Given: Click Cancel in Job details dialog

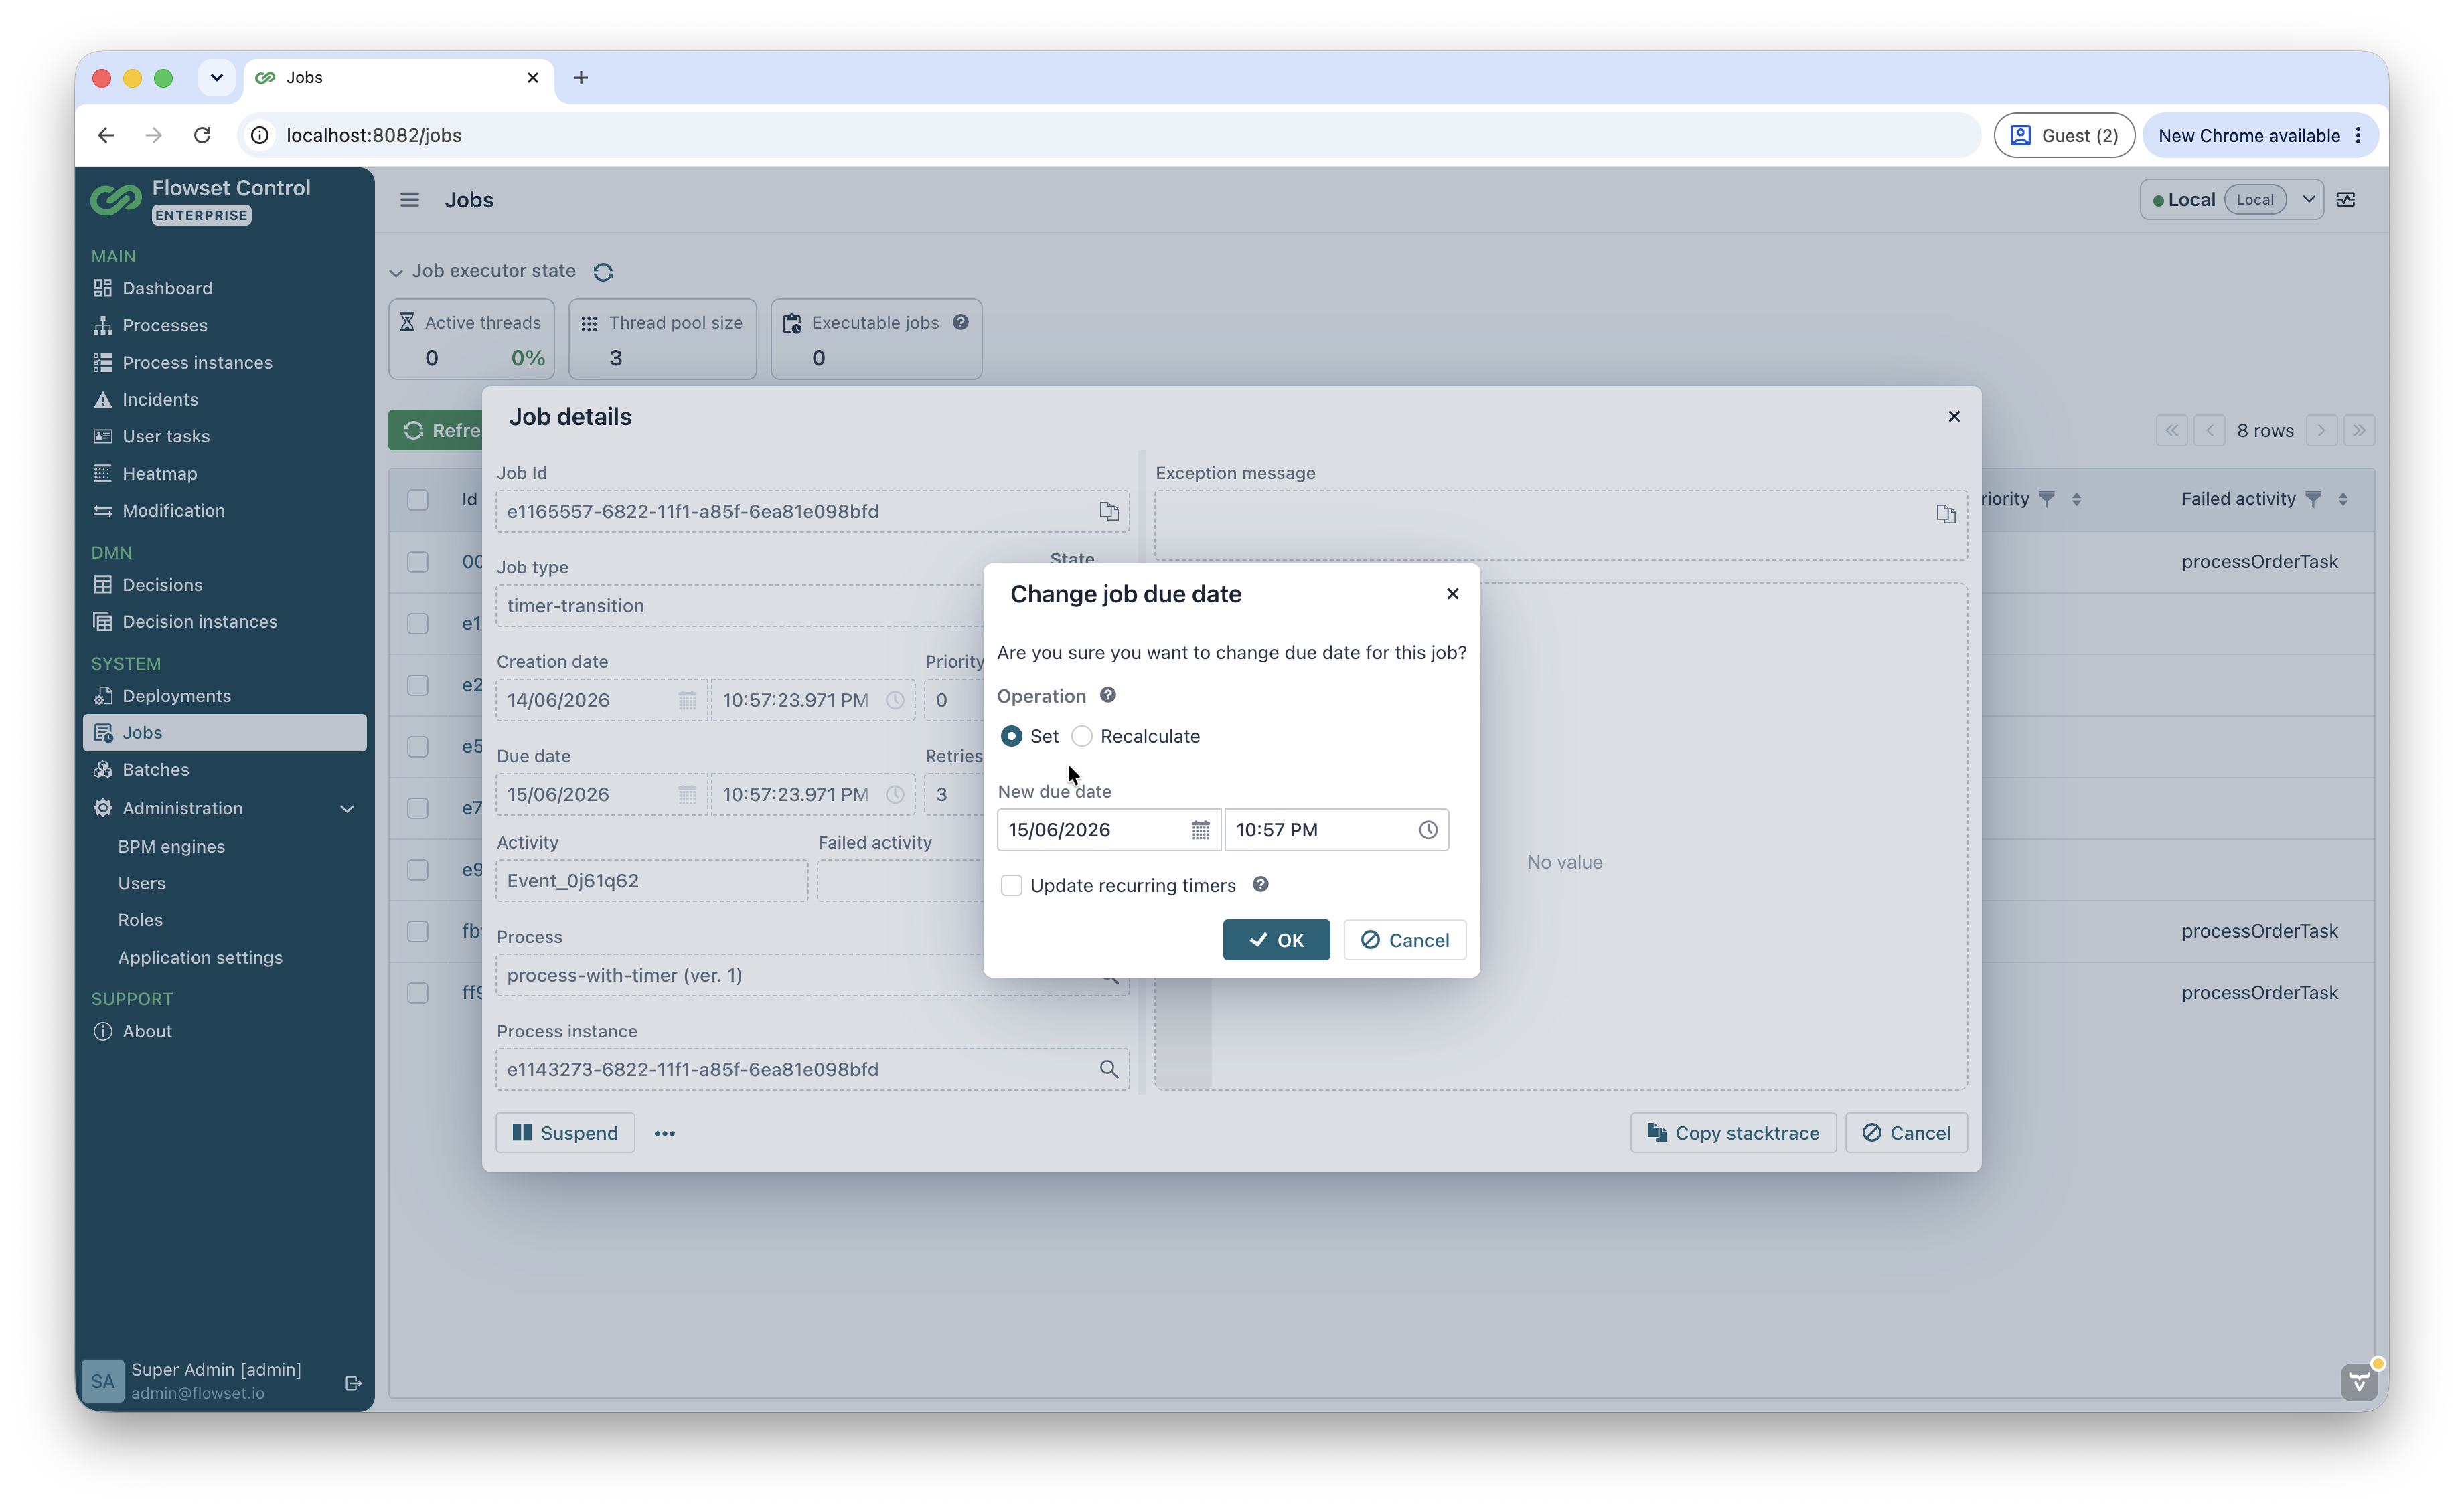Looking at the screenshot, I should coord(1906,1134).
